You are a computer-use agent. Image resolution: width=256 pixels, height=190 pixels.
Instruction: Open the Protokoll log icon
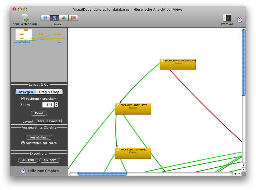[x=227, y=18]
